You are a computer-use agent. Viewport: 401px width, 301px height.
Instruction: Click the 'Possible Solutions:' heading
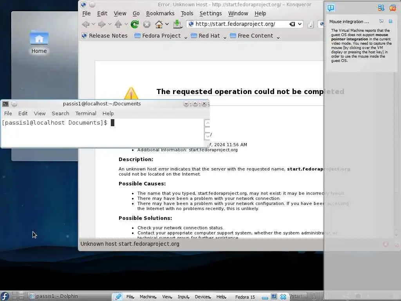(x=145, y=218)
